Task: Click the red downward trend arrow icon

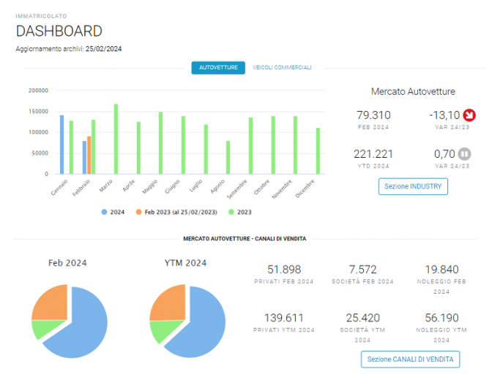Action: click(x=469, y=115)
